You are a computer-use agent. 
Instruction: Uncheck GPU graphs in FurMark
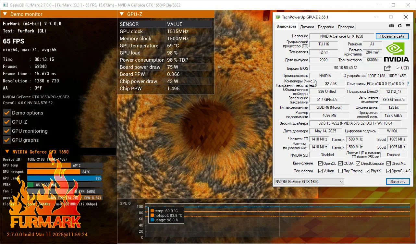6,140
